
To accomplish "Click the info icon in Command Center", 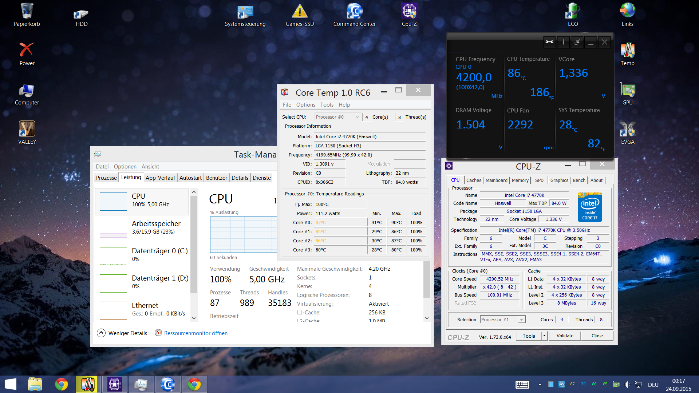I will [x=563, y=42].
